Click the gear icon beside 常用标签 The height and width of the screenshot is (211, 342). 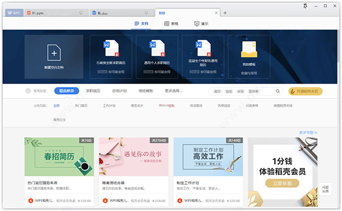point(28,90)
